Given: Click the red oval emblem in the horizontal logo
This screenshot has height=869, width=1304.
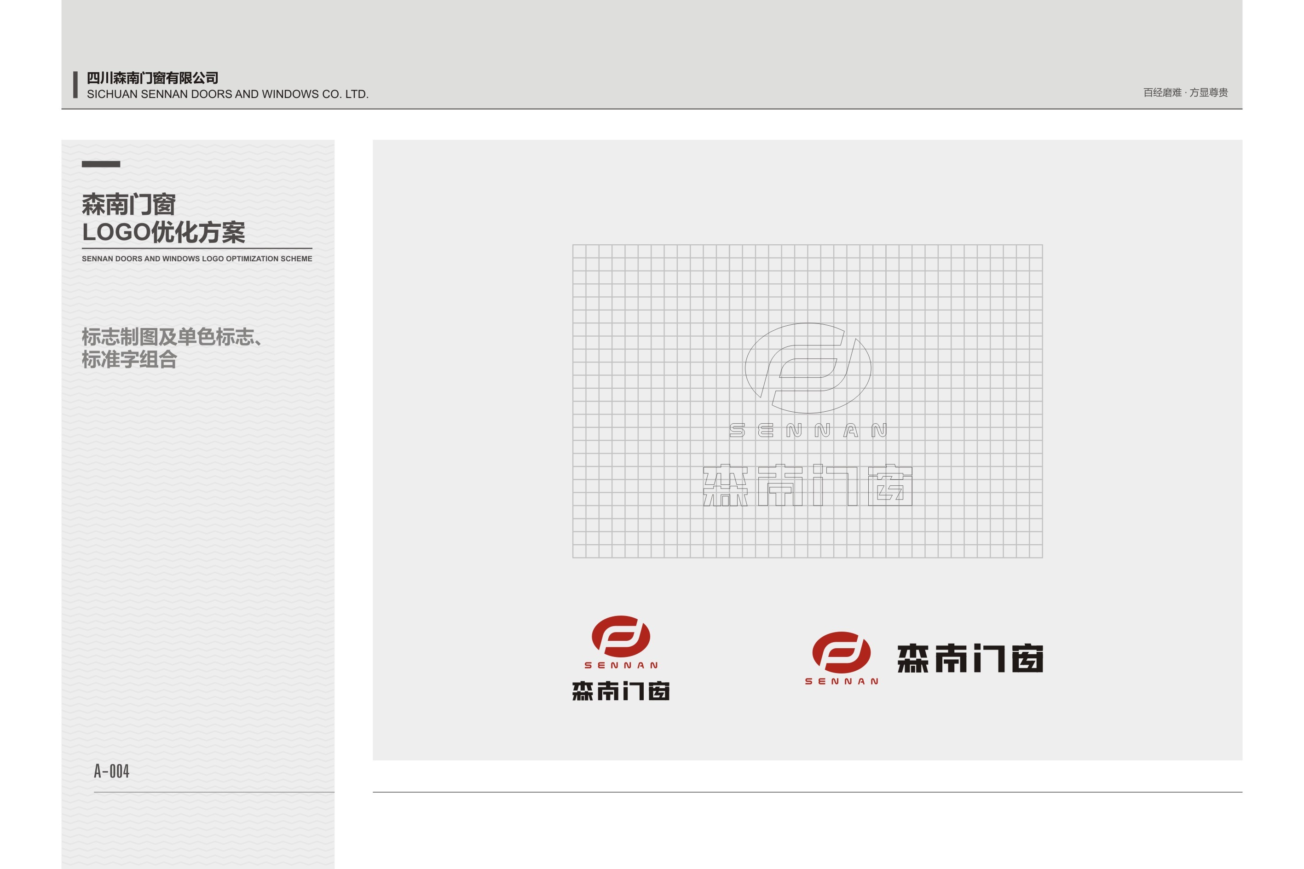Looking at the screenshot, I should [841, 651].
